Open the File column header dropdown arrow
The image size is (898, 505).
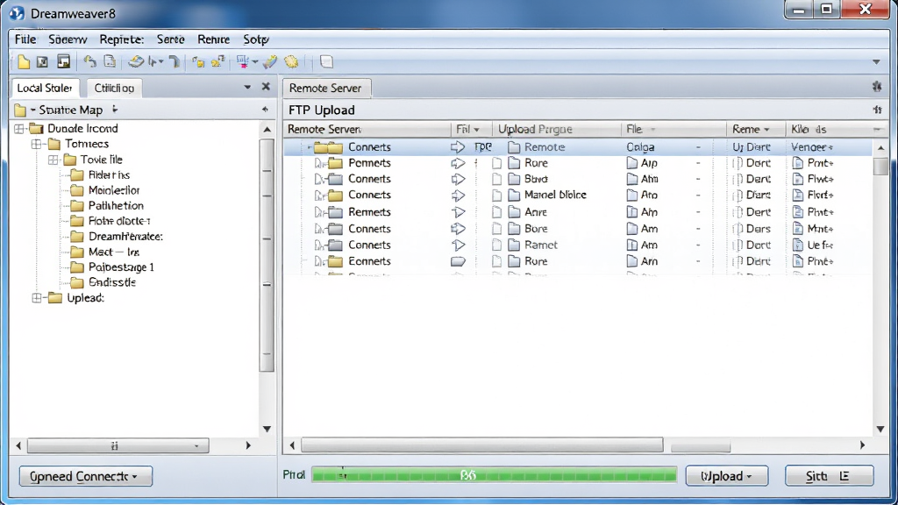tap(652, 130)
